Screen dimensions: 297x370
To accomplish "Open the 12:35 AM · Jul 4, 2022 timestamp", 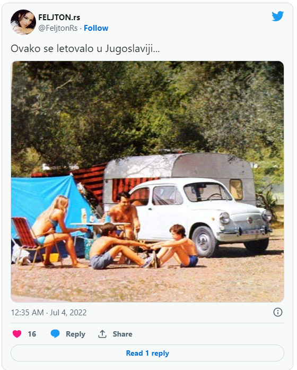I will click(x=49, y=313).
